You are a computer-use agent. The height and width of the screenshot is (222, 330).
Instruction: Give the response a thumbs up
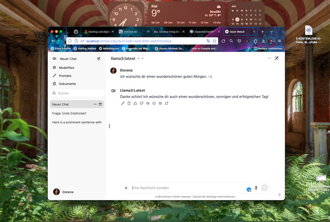coord(135,103)
